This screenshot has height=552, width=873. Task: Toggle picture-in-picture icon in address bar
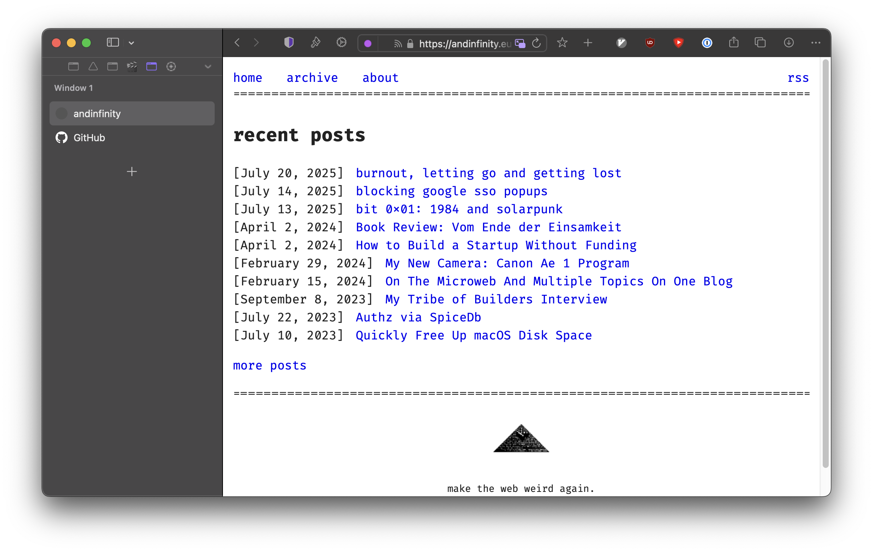point(520,44)
